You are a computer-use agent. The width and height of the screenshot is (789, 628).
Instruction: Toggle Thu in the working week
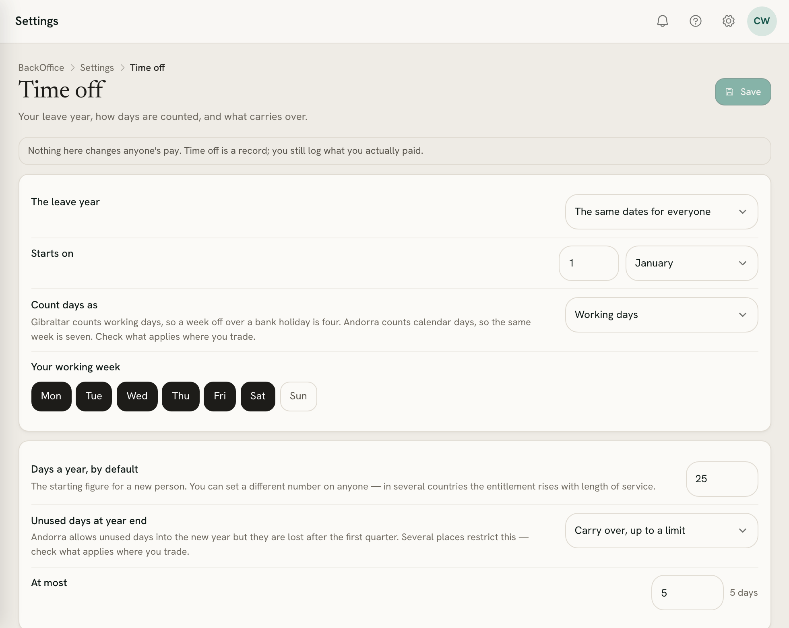180,396
